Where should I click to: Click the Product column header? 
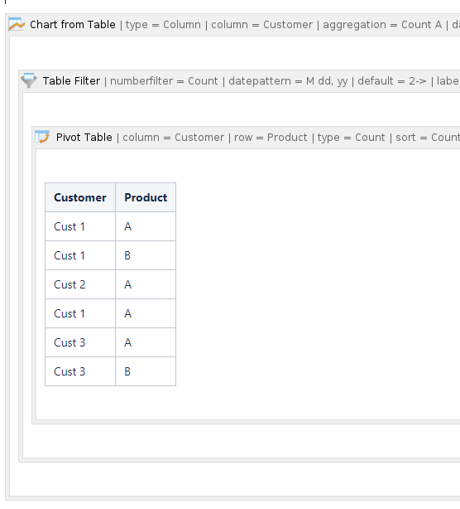coord(146,197)
